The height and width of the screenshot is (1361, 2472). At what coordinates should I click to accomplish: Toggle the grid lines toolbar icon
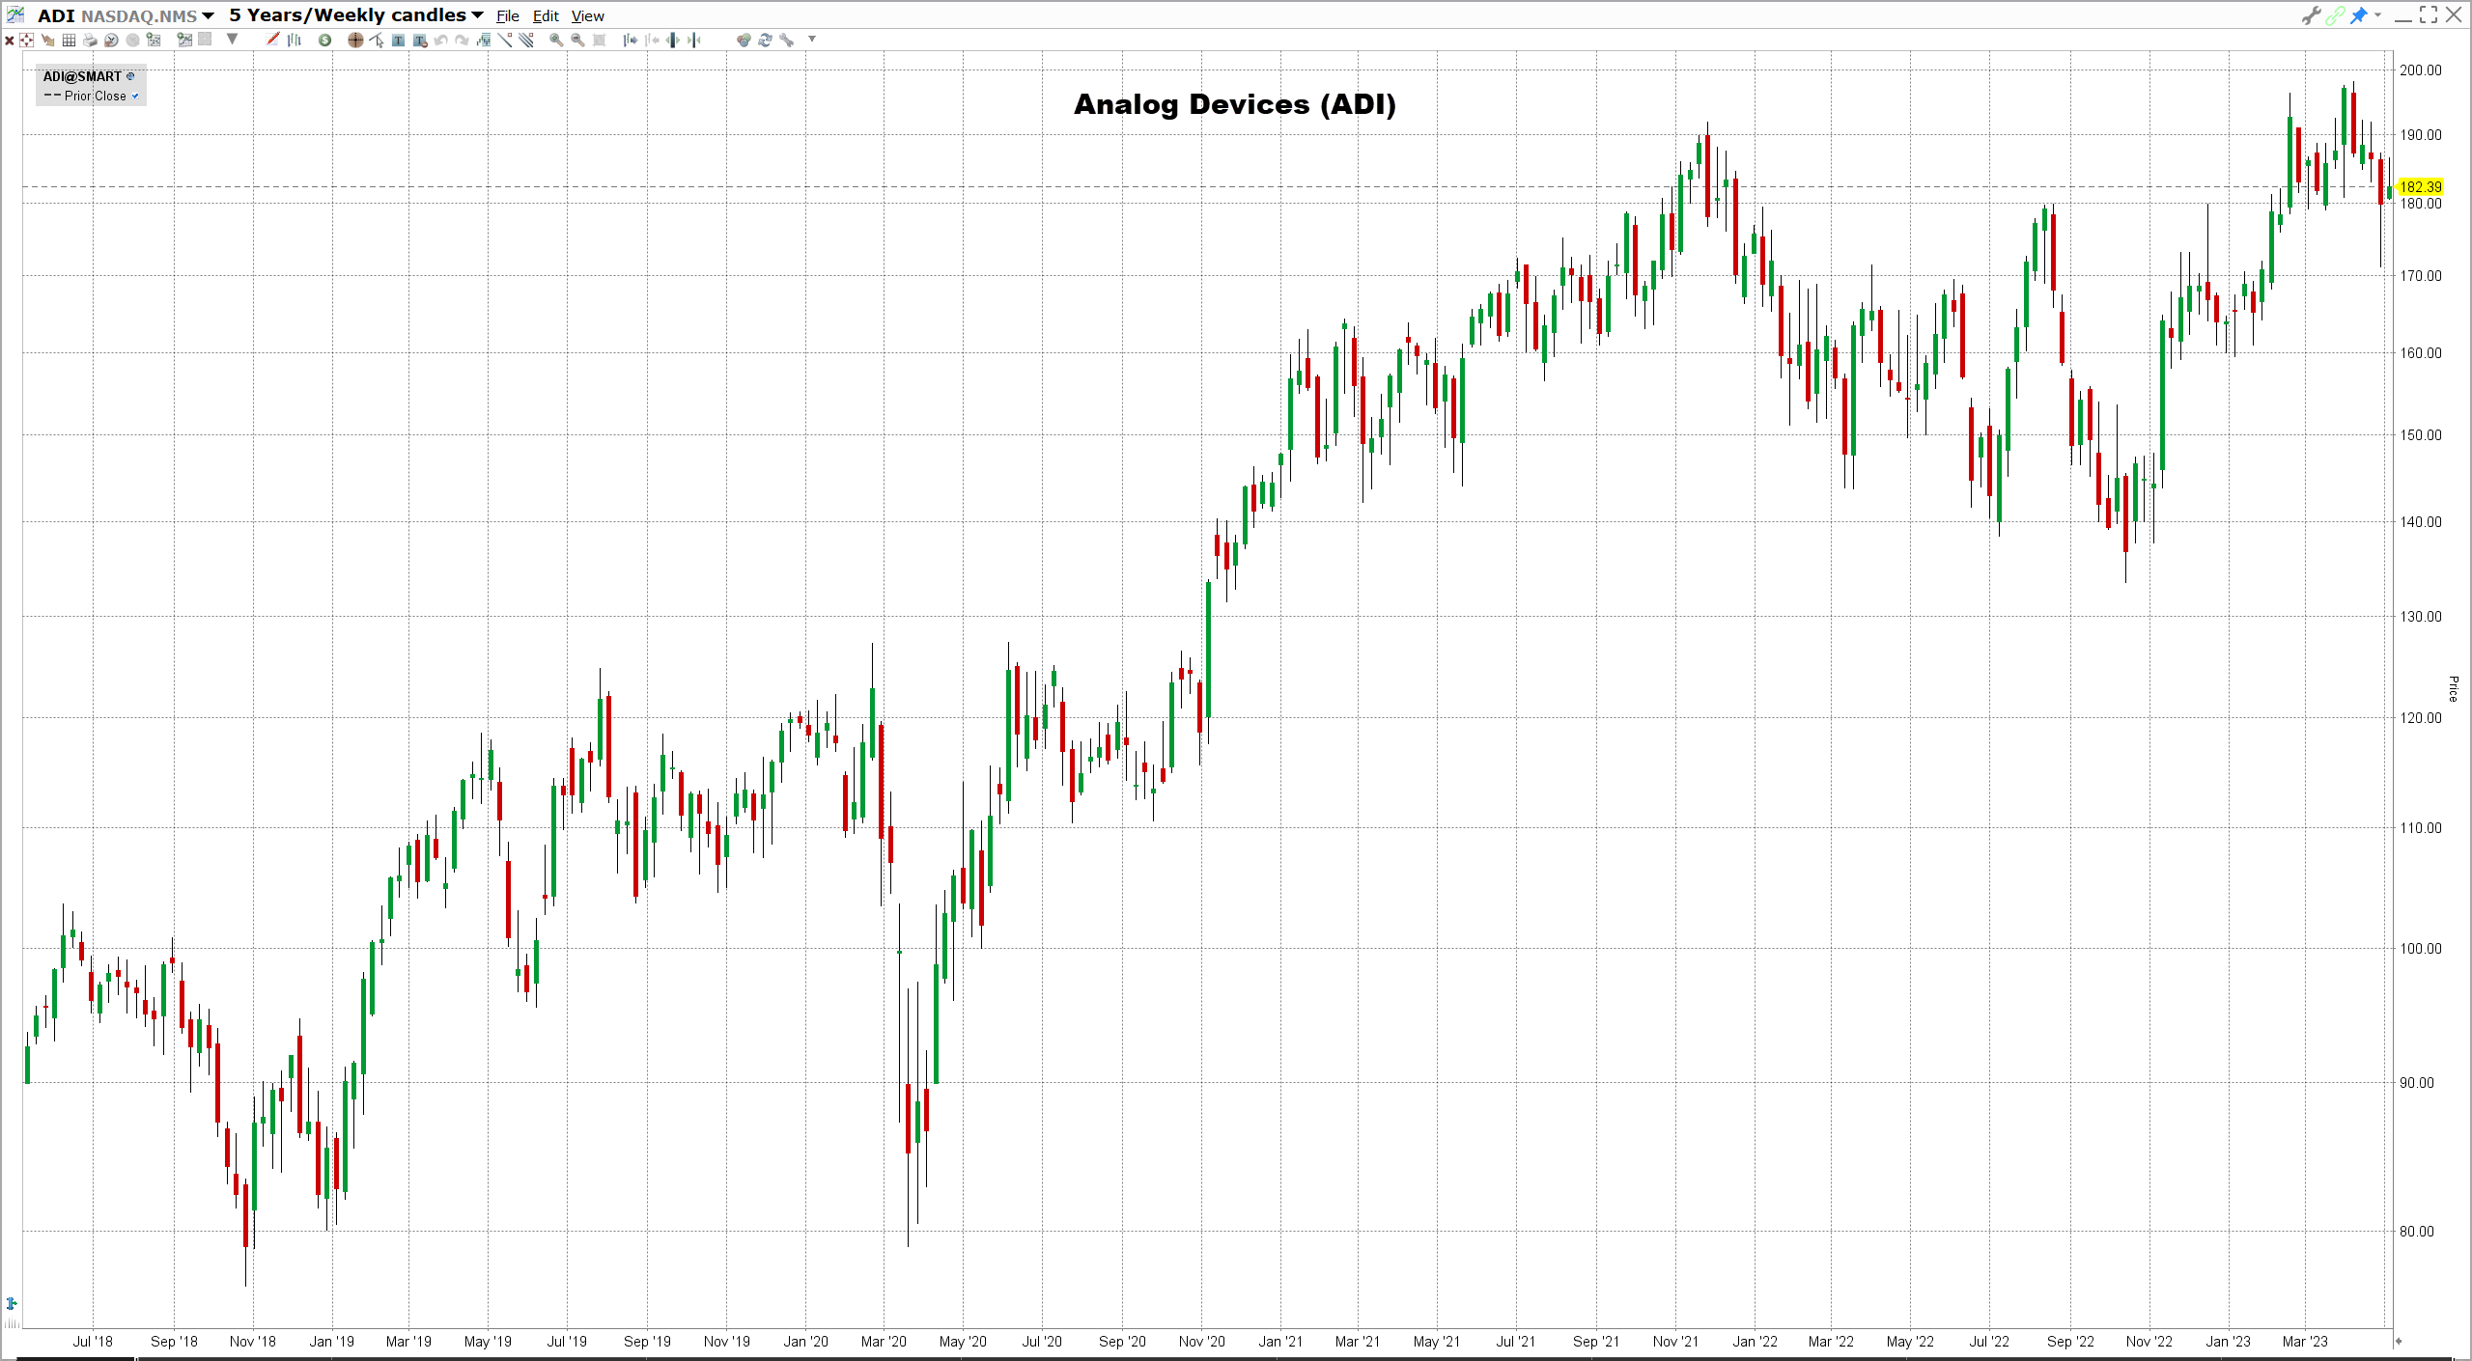click(x=69, y=41)
